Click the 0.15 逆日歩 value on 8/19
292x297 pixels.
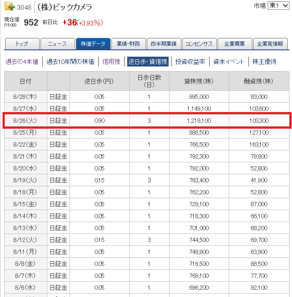[99, 180]
